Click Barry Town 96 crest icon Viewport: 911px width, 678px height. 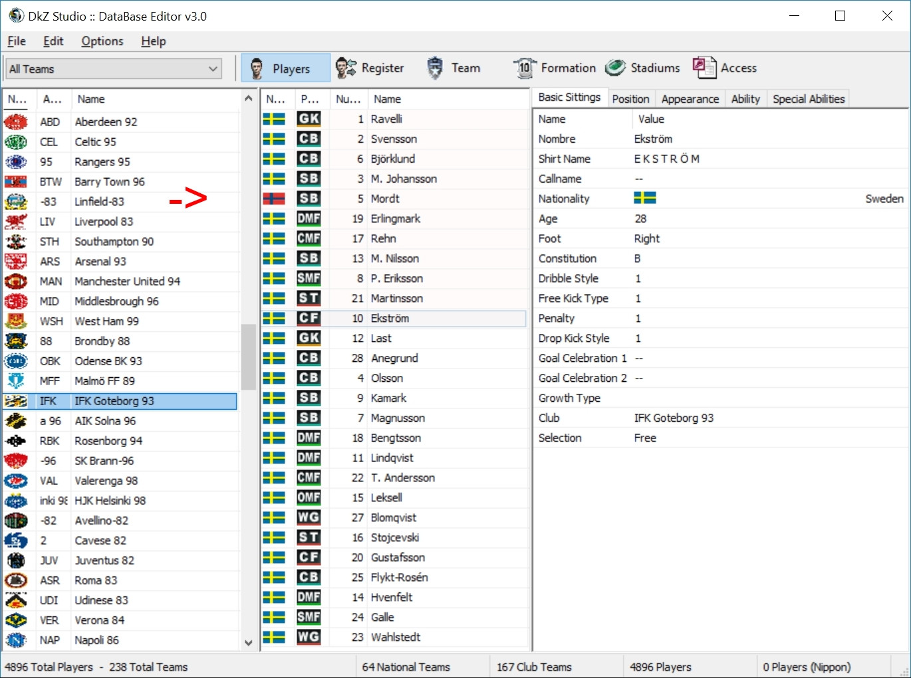(16, 182)
